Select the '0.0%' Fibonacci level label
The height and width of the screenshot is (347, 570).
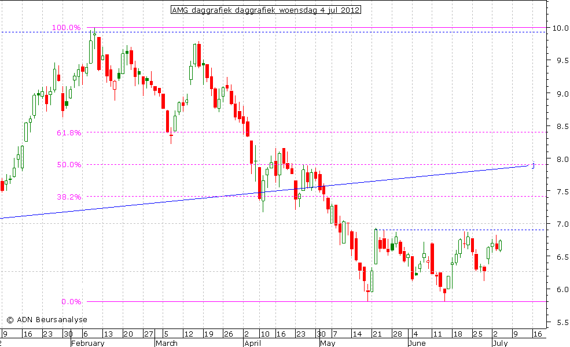[71, 301]
